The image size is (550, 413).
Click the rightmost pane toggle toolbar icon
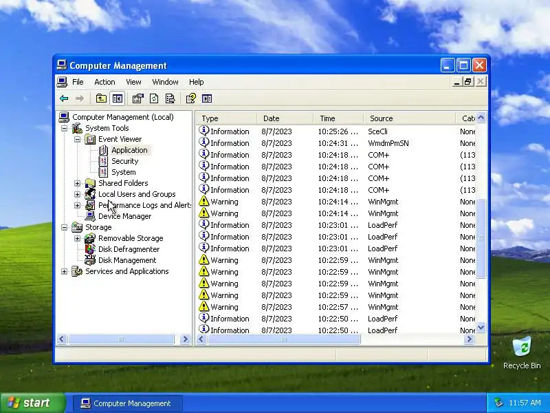pyautogui.click(x=207, y=98)
